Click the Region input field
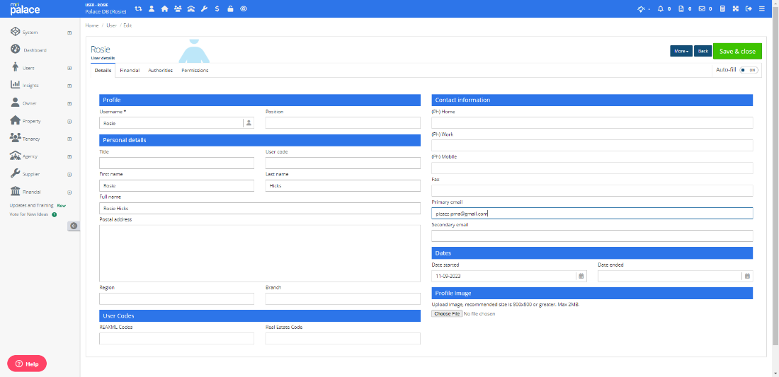 pos(177,298)
